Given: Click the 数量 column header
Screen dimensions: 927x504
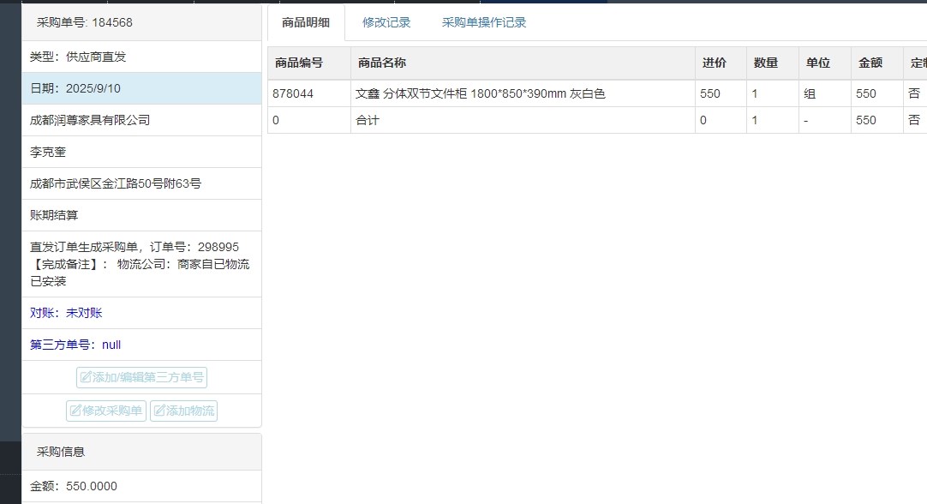Looking at the screenshot, I should [766, 63].
